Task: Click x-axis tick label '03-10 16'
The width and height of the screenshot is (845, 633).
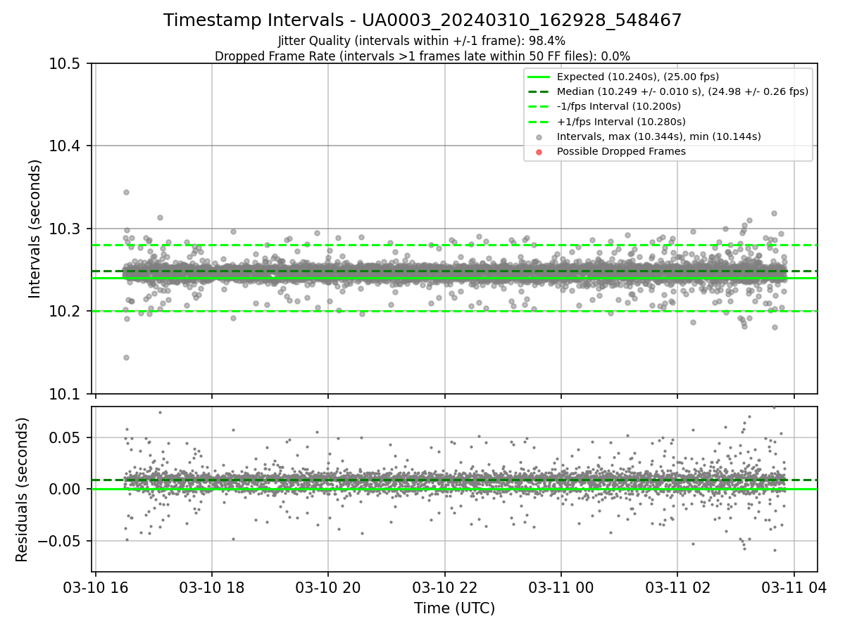Action: click(x=95, y=587)
